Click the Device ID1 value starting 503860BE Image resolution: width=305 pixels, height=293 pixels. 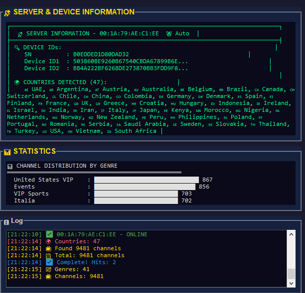click(131, 61)
